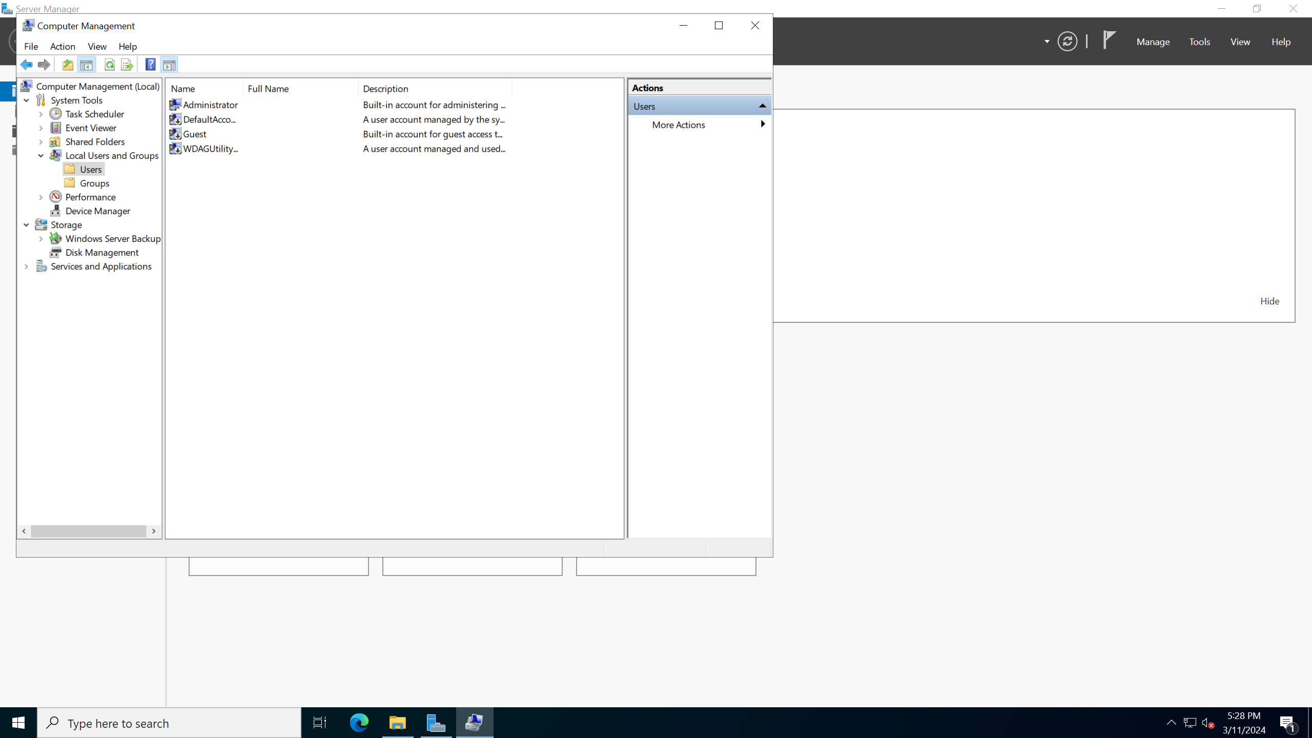Click Hide in the Actions pane
This screenshot has height=738, width=1312.
pos(1269,301)
